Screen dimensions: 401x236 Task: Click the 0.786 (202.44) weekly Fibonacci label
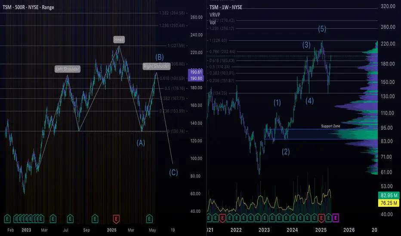(x=222, y=51)
